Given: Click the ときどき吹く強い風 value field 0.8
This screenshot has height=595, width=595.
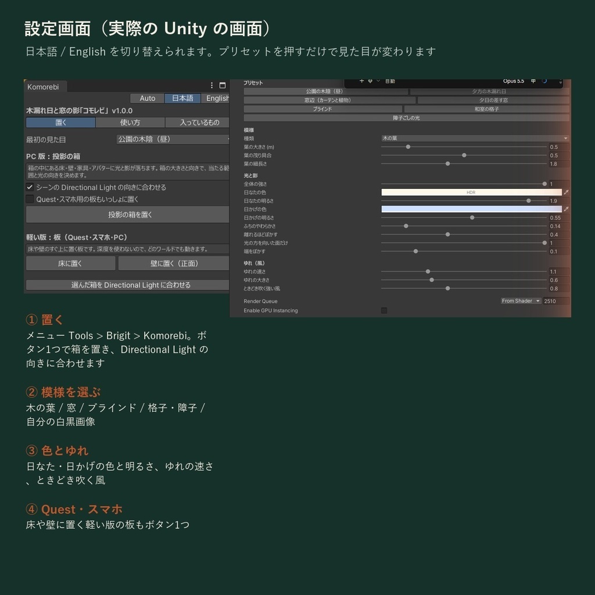Looking at the screenshot, I should [559, 288].
